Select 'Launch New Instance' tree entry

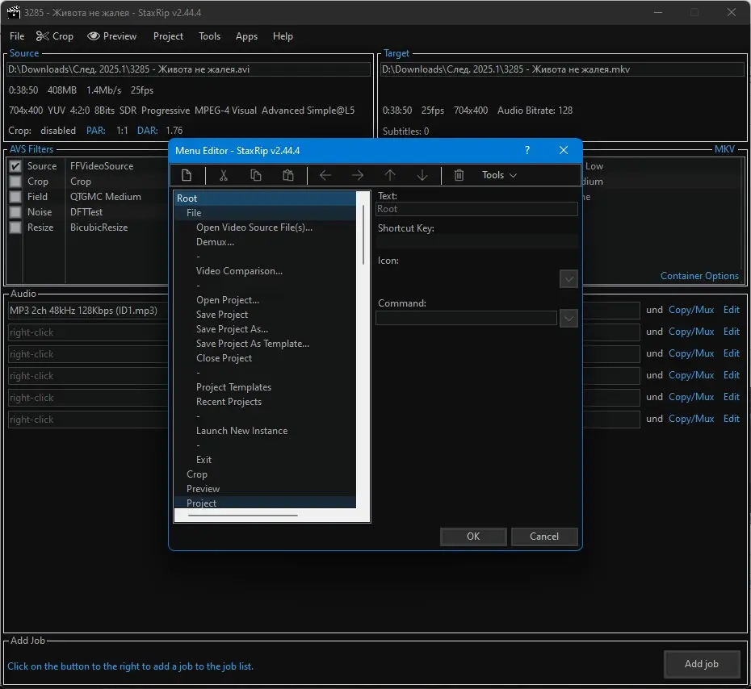pyautogui.click(x=241, y=431)
